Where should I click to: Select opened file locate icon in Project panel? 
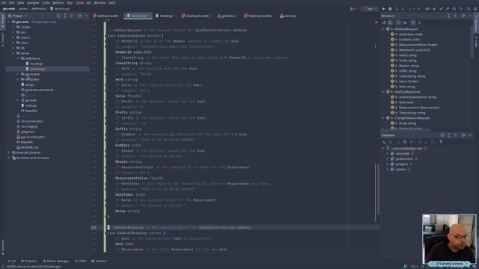click(x=58, y=16)
